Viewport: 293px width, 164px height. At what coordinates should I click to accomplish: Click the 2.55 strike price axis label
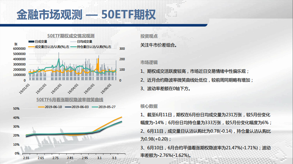tap(26, 158)
